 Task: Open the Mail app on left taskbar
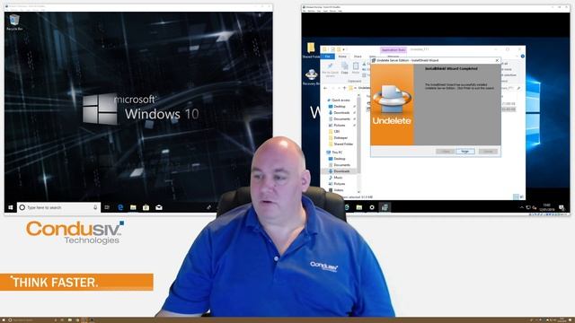coord(159,207)
